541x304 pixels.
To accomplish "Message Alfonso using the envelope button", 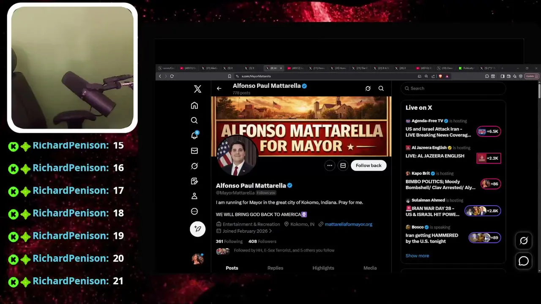I will (x=343, y=166).
